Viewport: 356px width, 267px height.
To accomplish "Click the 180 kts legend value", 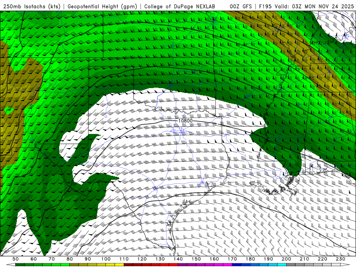I will coord(250,259).
